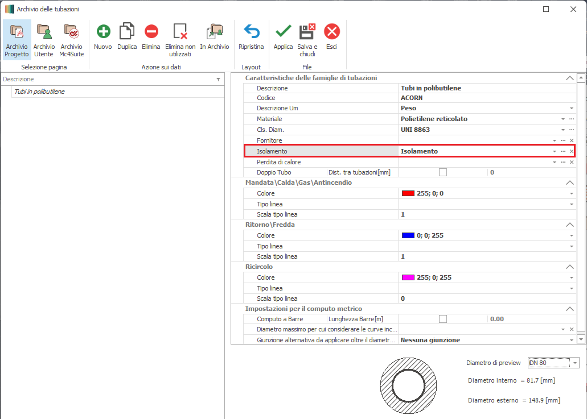The width and height of the screenshot is (587, 419).
Task: Toggle the Computo a Barre checkbox
Action: pyautogui.click(x=442, y=319)
